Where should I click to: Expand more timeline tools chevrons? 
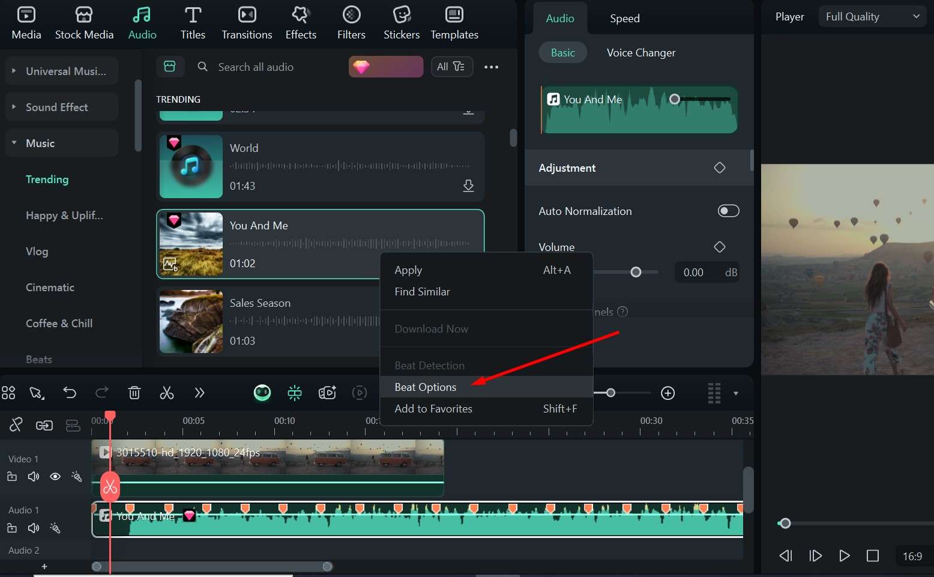(x=199, y=393)
